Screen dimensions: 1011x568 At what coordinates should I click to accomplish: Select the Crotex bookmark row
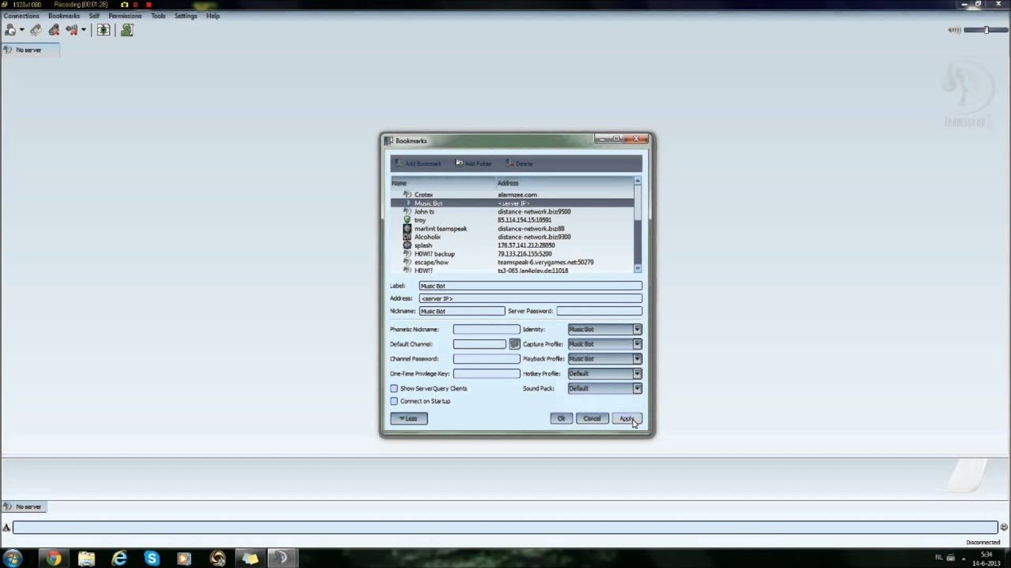point(512,195)
